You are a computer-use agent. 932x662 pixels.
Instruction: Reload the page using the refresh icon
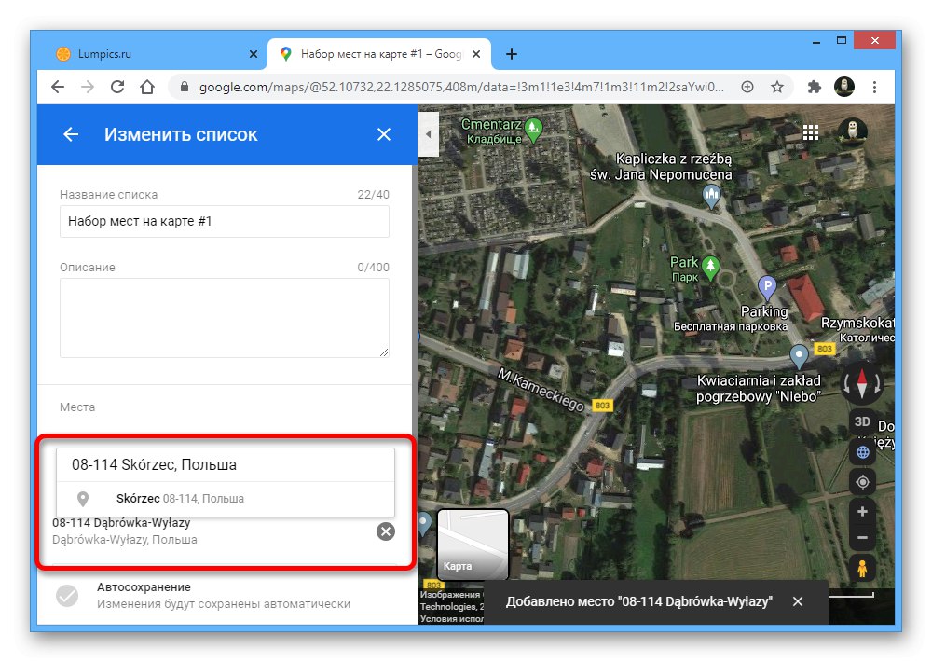(116, 86)
